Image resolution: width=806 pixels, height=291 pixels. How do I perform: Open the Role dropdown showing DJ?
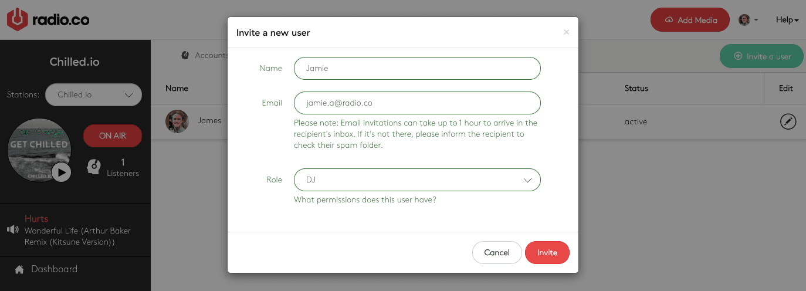tap(417, 180)
